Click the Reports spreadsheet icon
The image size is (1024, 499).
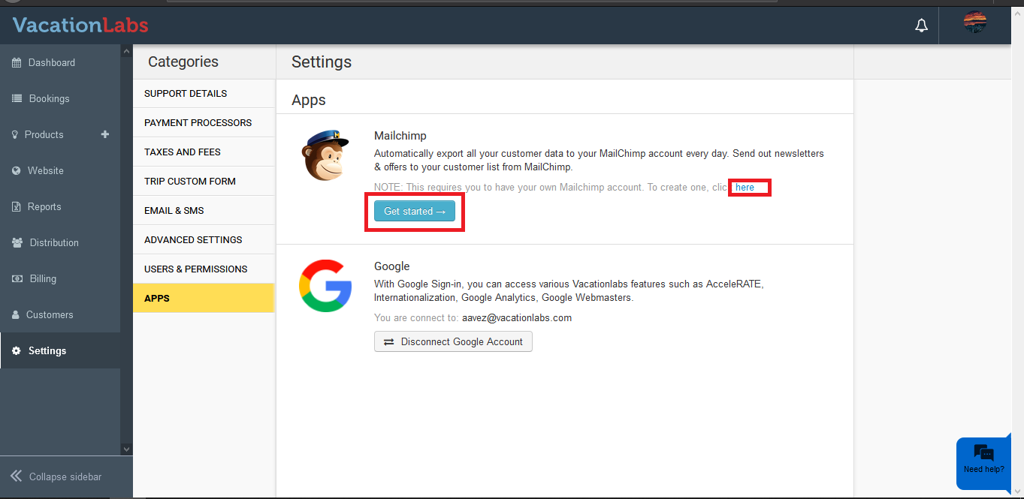[x=17, y=206]
